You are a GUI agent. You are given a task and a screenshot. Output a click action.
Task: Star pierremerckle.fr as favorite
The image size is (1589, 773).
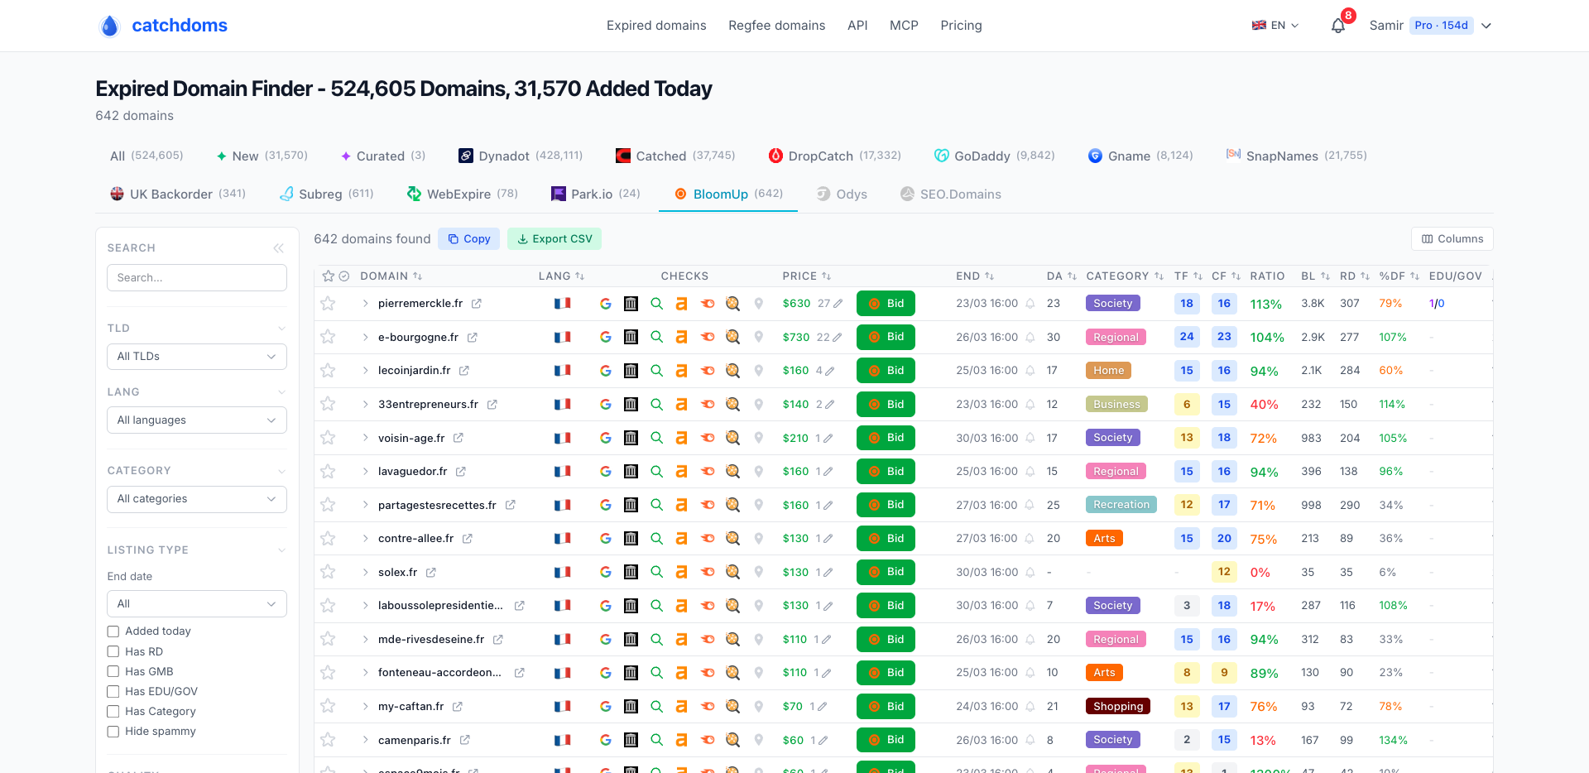(x=329, y=304)
